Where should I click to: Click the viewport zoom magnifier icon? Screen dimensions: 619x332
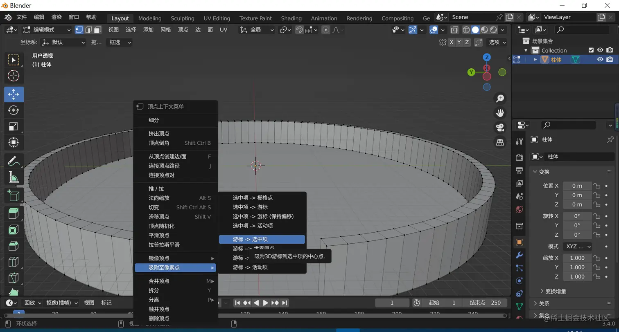click(500, 99)
